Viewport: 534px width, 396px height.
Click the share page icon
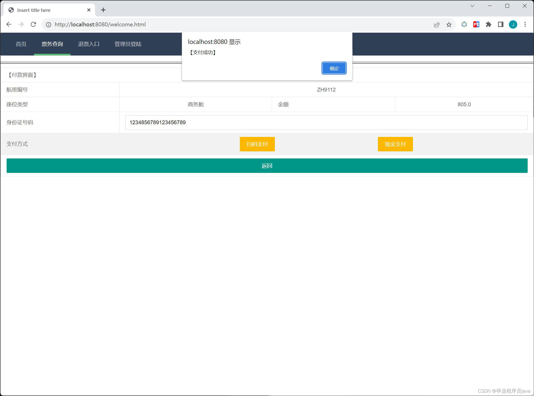point(437,25)
